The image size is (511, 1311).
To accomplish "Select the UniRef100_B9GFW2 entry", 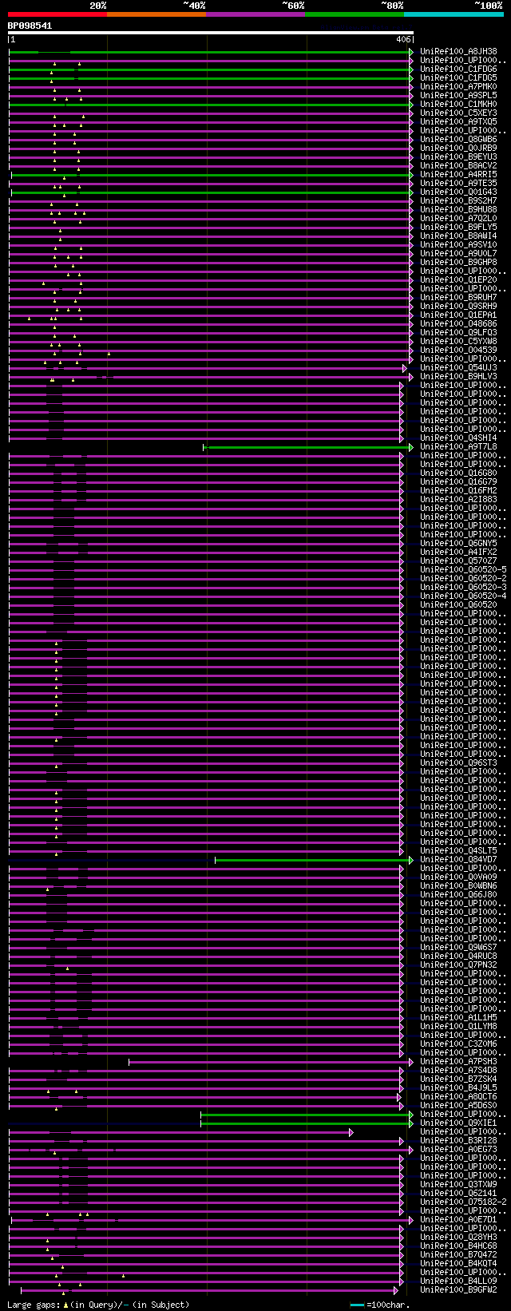I will coord(458,1290).
